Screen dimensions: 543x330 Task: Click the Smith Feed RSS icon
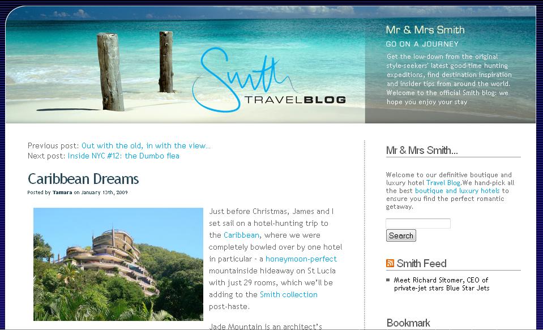click(x=390, y=263)
